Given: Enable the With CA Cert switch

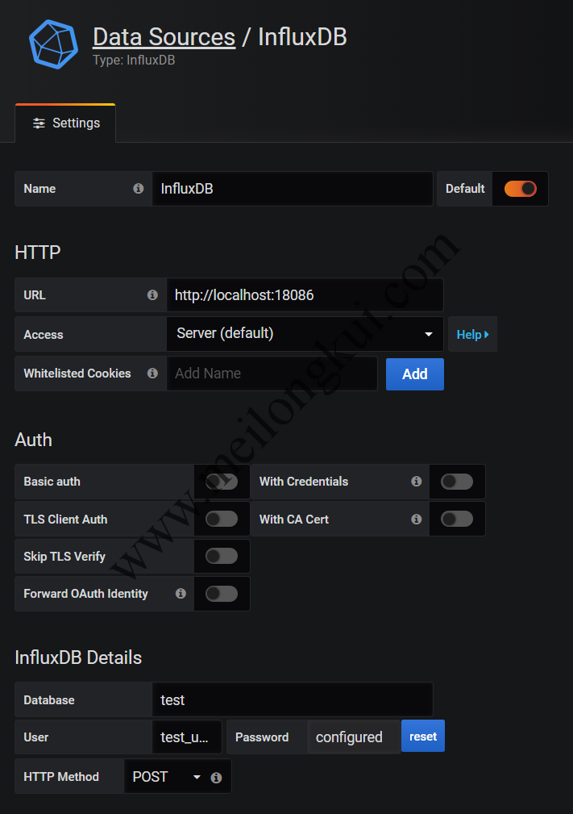Looking at the screenshot, I should click(x=457, y=519).
